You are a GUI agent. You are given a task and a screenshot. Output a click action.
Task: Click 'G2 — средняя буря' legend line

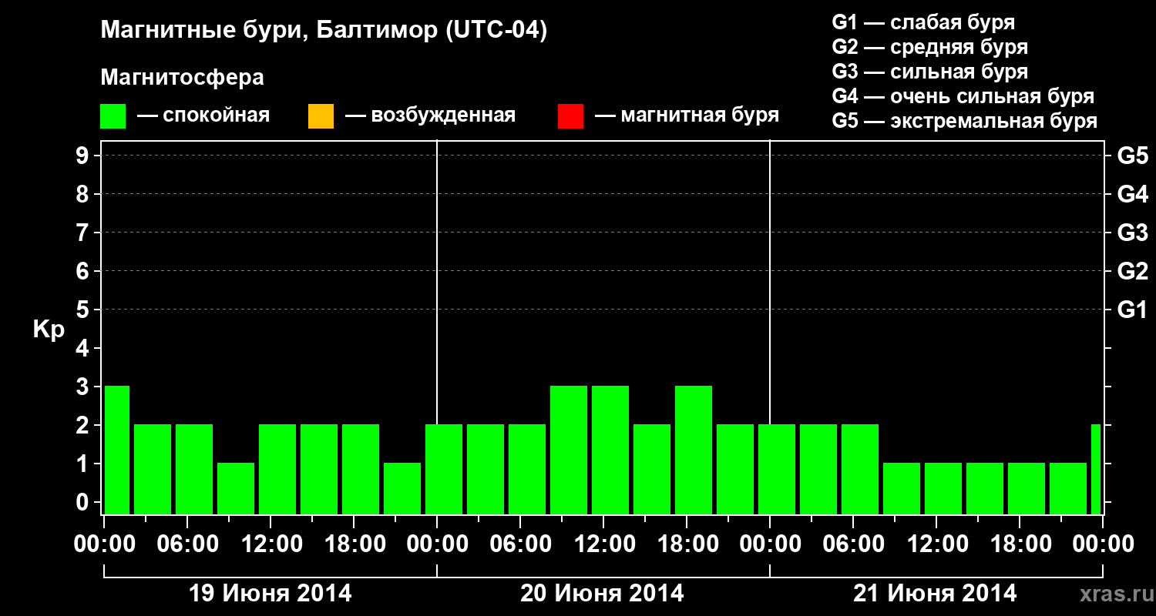930,46
